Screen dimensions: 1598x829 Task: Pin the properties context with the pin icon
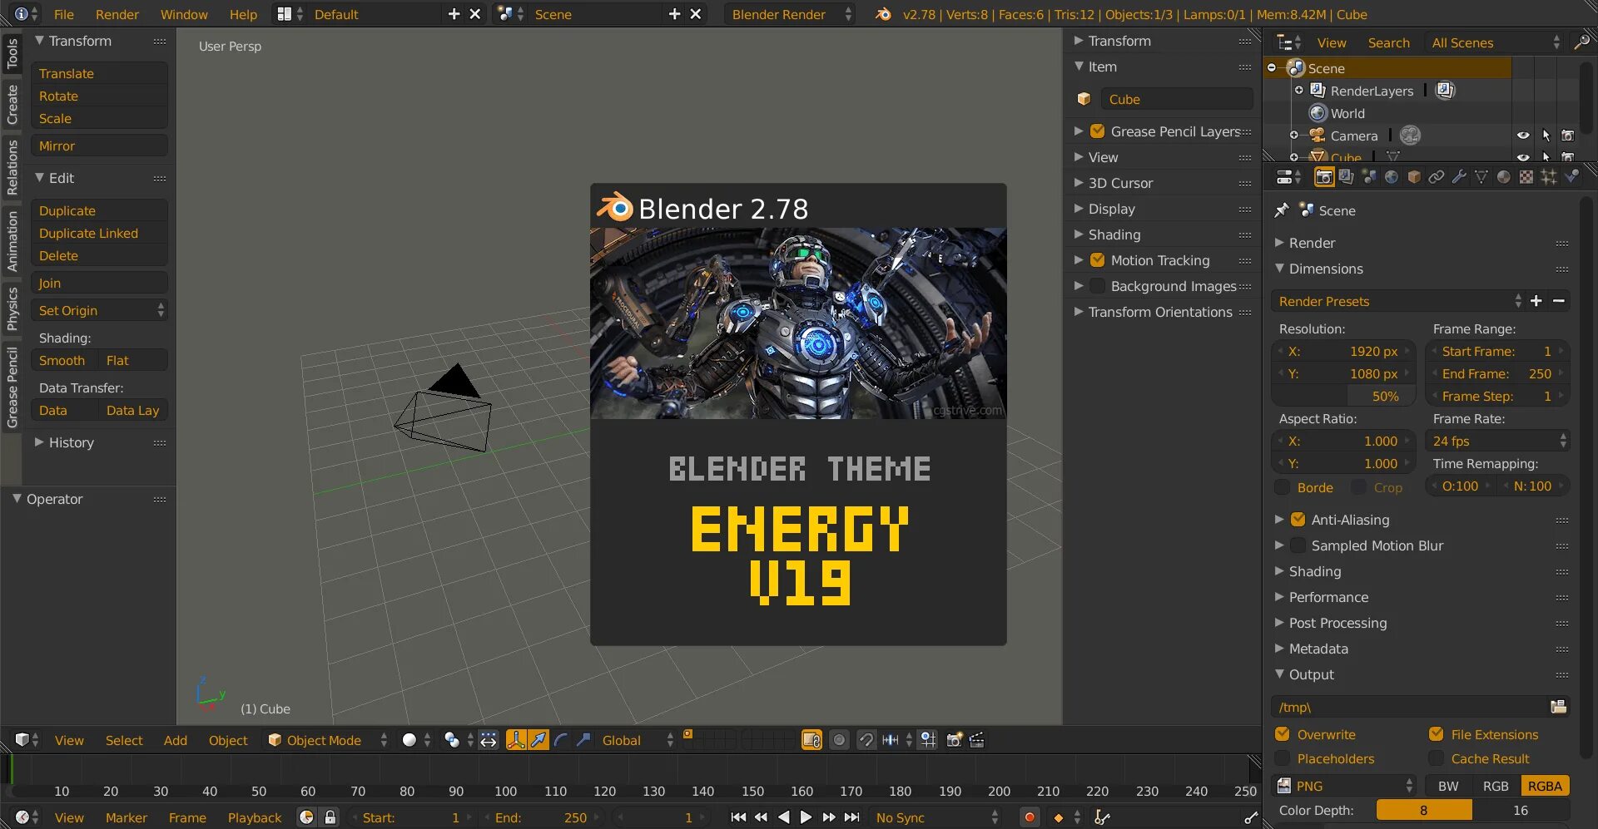tap(1282, 210)
